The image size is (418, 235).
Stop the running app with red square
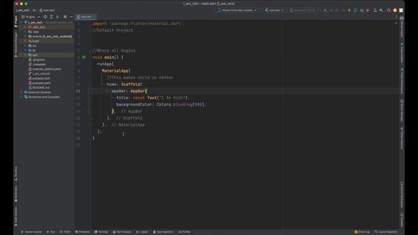tap(368, 10)
